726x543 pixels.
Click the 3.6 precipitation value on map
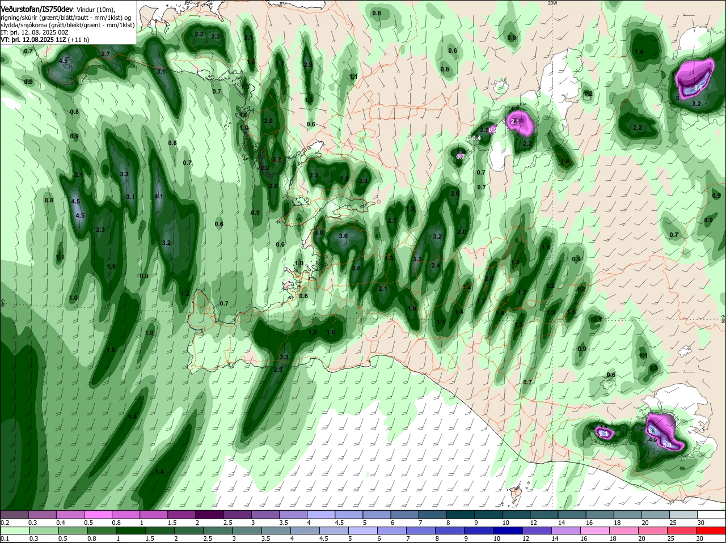[343, 236]
